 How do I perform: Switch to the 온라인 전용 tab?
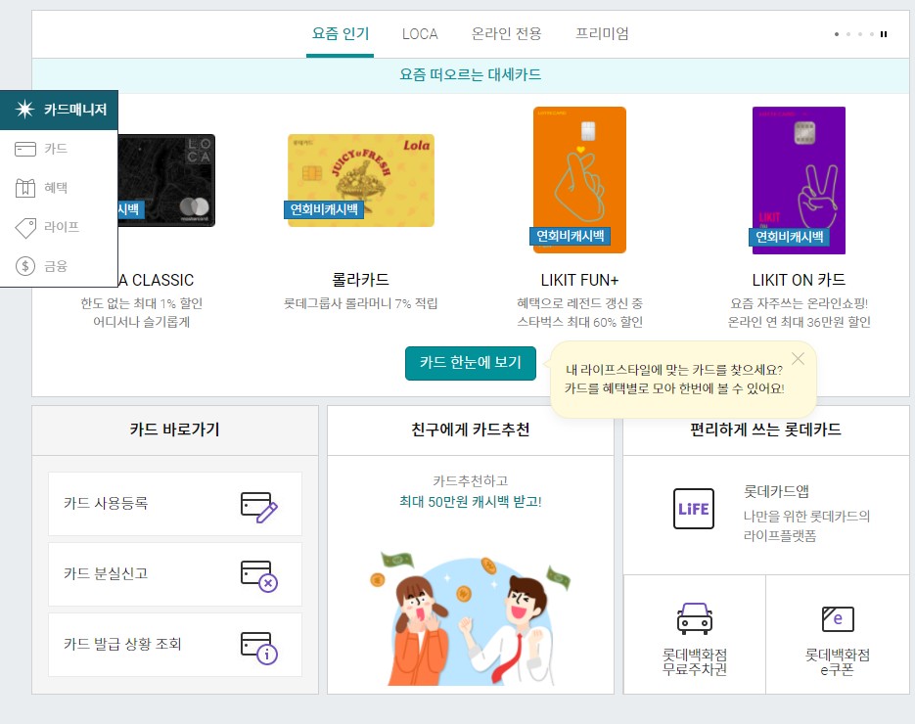506,34
